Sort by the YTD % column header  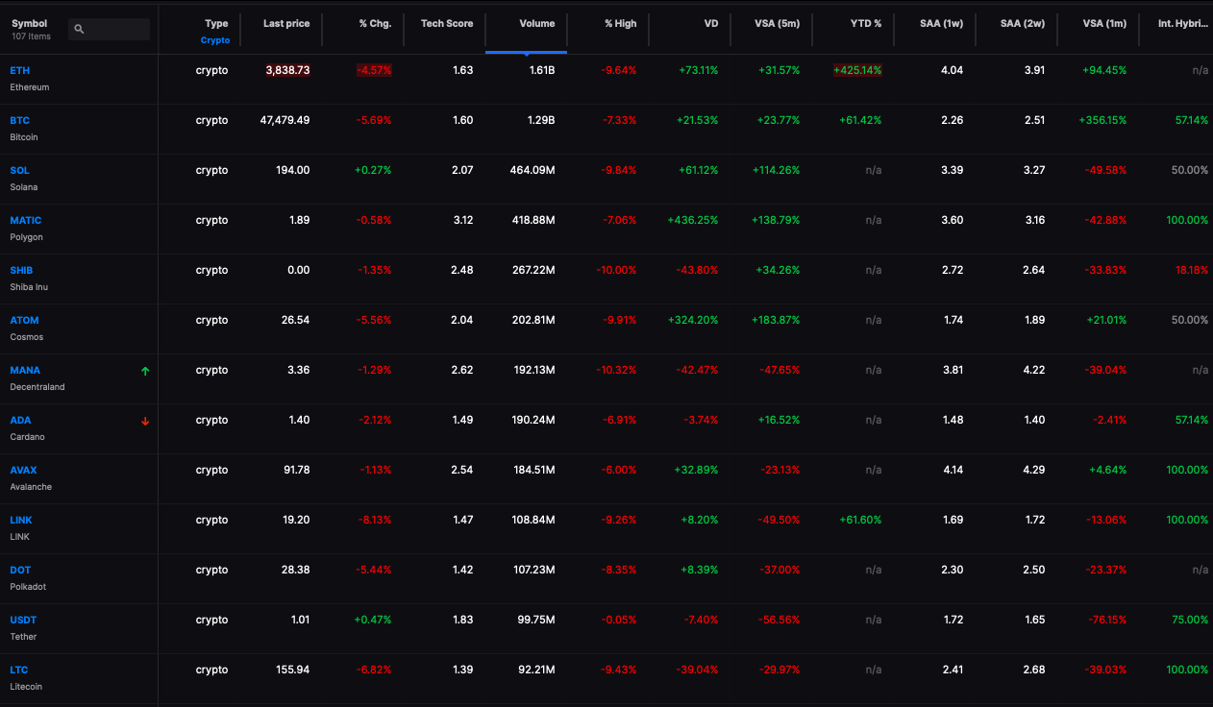(x=866, y=23)
